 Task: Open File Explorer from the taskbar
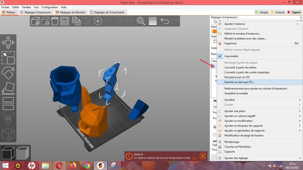point(45,165)
